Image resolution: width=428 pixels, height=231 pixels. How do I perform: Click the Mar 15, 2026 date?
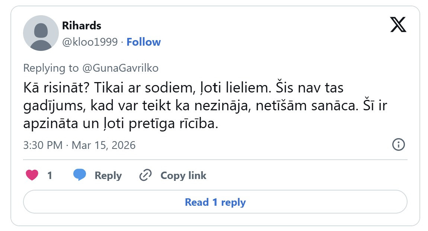(103, 145)
